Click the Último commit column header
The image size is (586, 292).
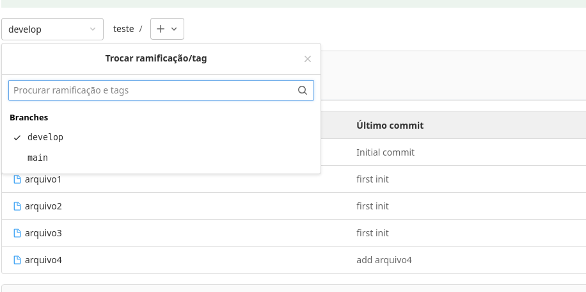390,126
